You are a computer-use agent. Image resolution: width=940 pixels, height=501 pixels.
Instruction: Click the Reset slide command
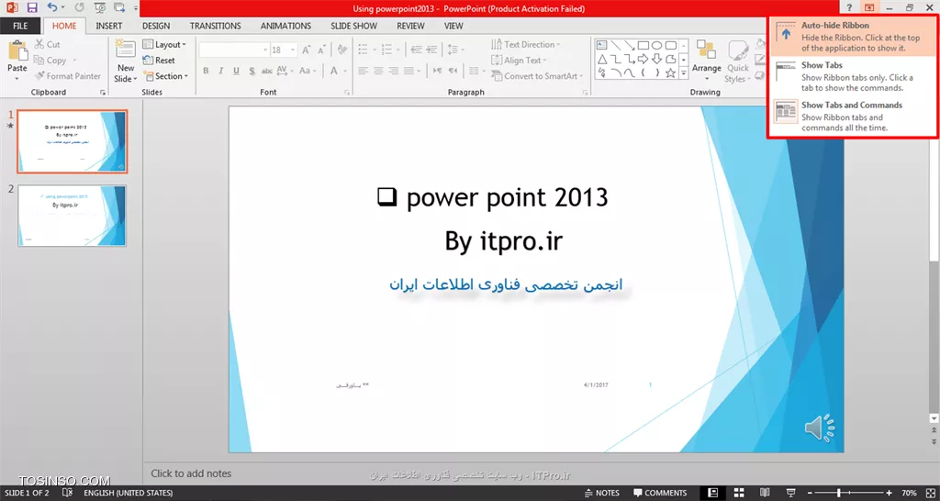pos(159,61)
